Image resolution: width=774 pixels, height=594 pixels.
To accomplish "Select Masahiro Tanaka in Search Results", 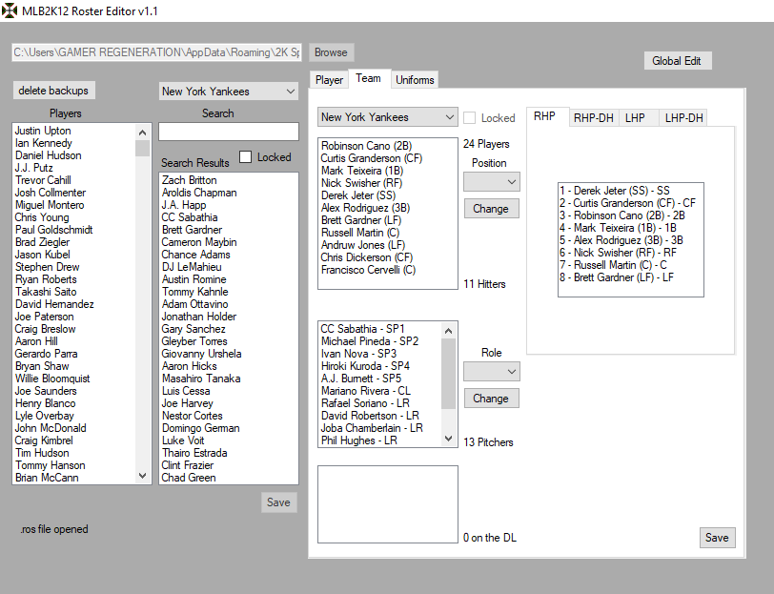I will 201,379.
